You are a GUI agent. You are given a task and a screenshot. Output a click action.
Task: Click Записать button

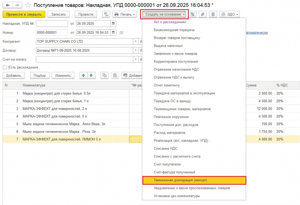click(x=59, y=14)
